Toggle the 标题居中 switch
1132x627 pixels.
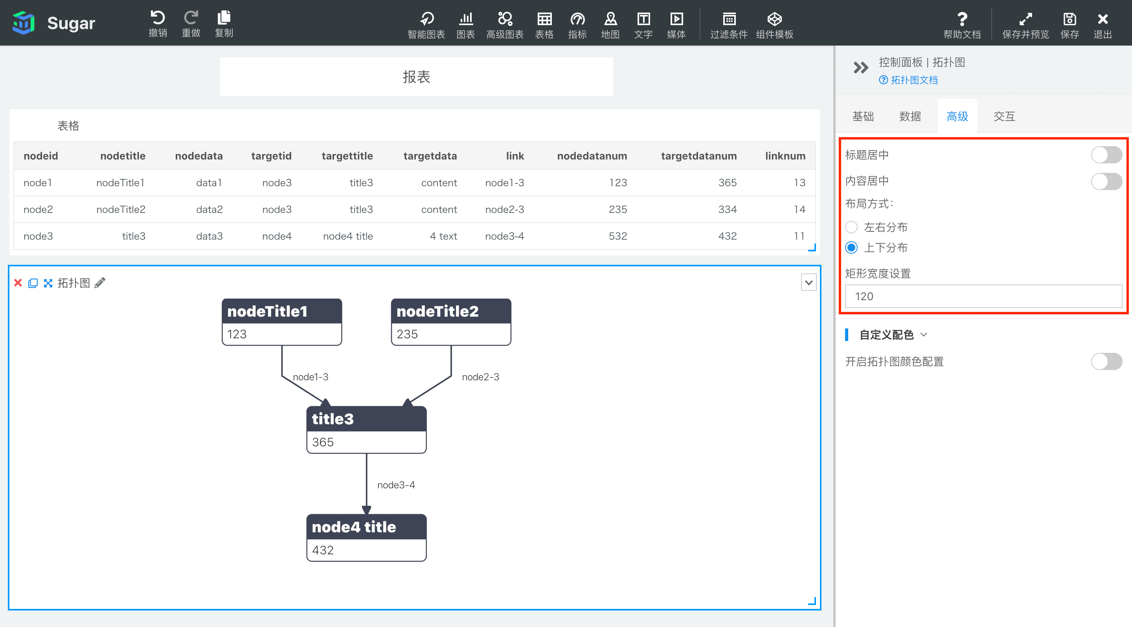pyautogui.click(x=1106, y=154)
